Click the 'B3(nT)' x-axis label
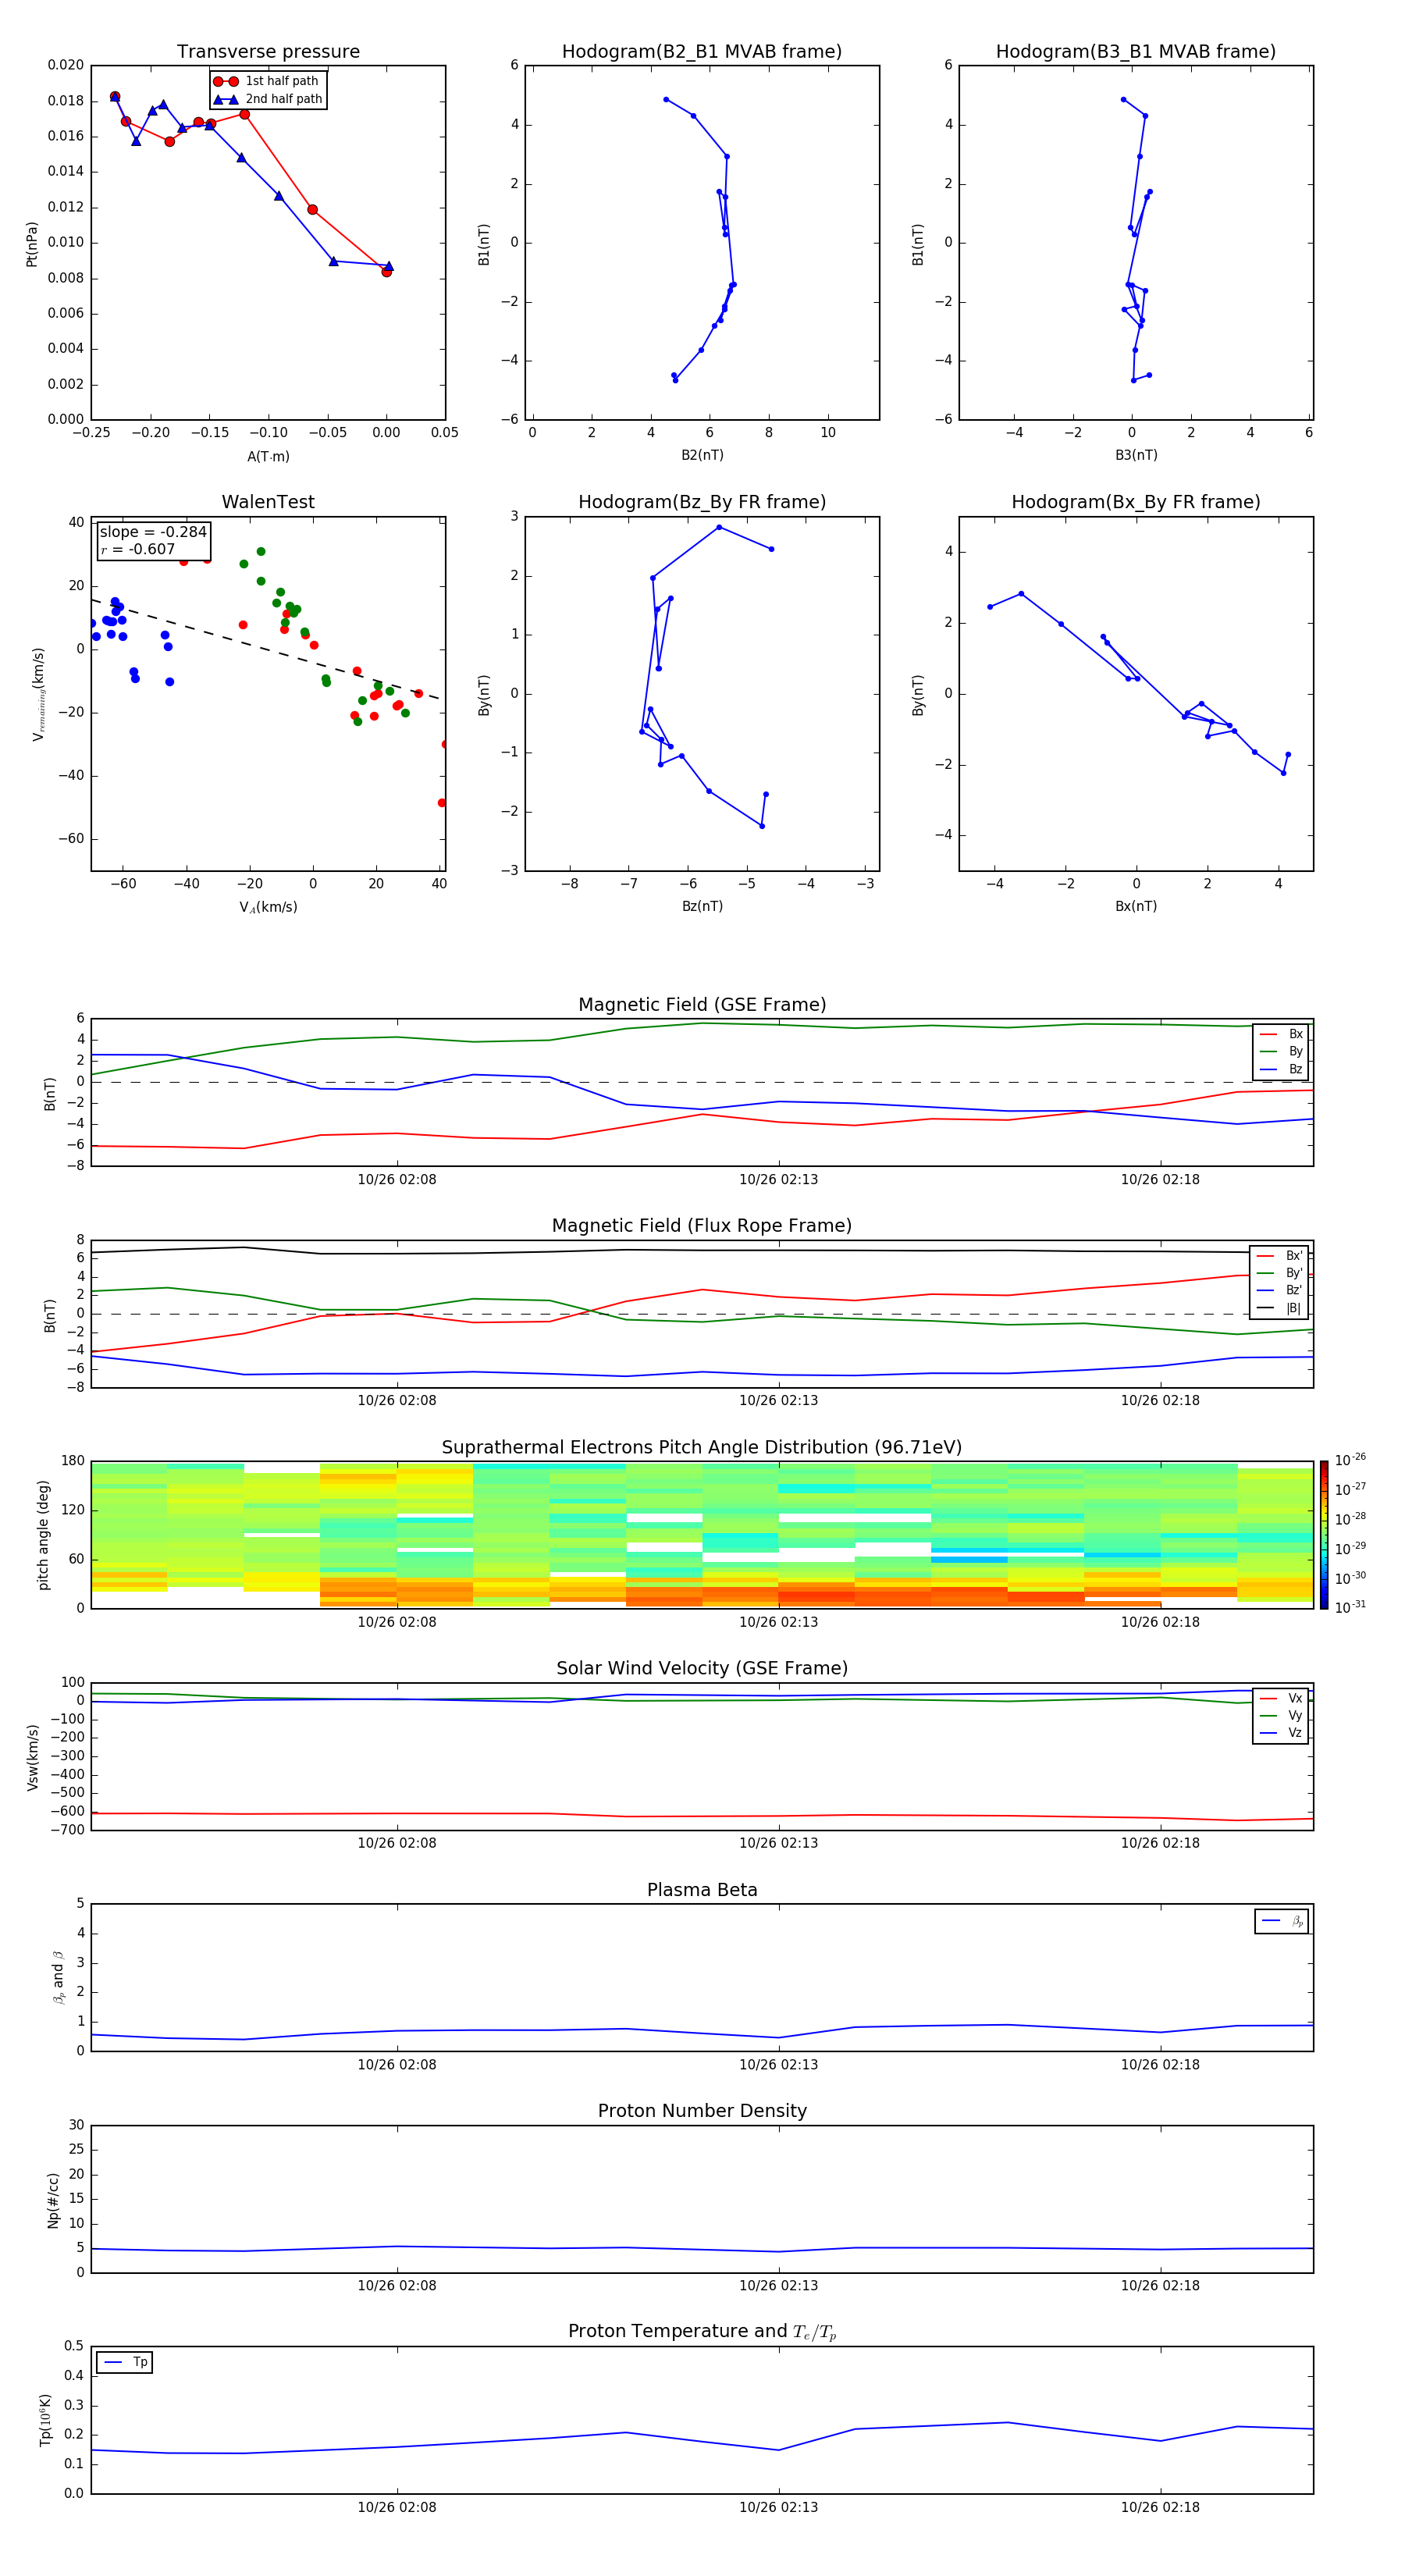The height and width of the screenshot is (2576, 1405). coord(1136,455)
